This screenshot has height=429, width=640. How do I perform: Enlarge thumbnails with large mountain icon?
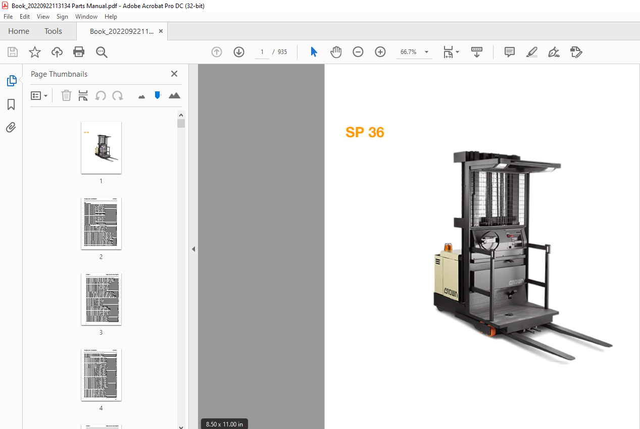tap(174, 95)
